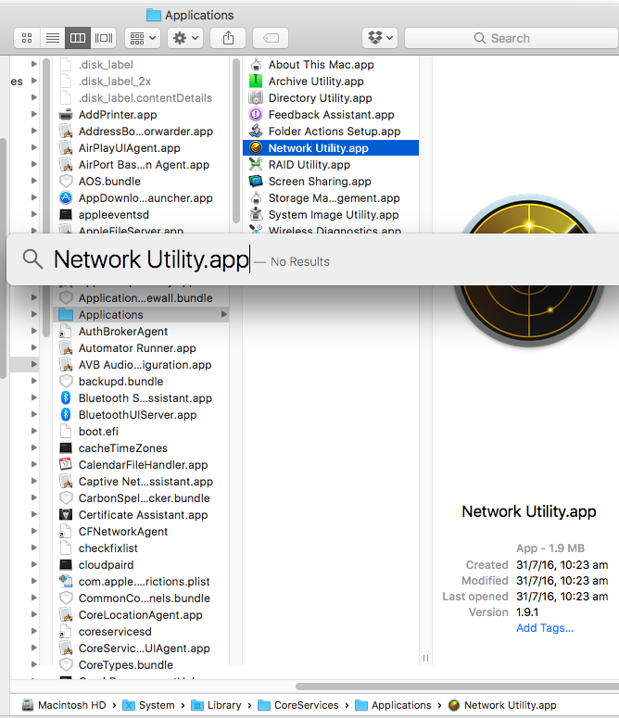This screenshot has width=619, height=718.
Task: Click the Finder Search field
Action: (512, 38)
